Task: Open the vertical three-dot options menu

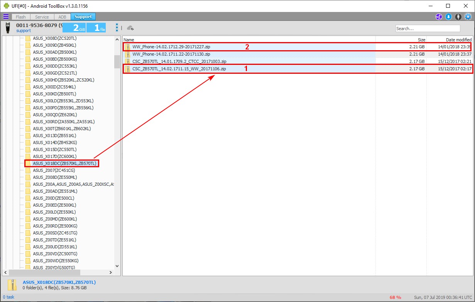Action: click(x=117, y=28)
